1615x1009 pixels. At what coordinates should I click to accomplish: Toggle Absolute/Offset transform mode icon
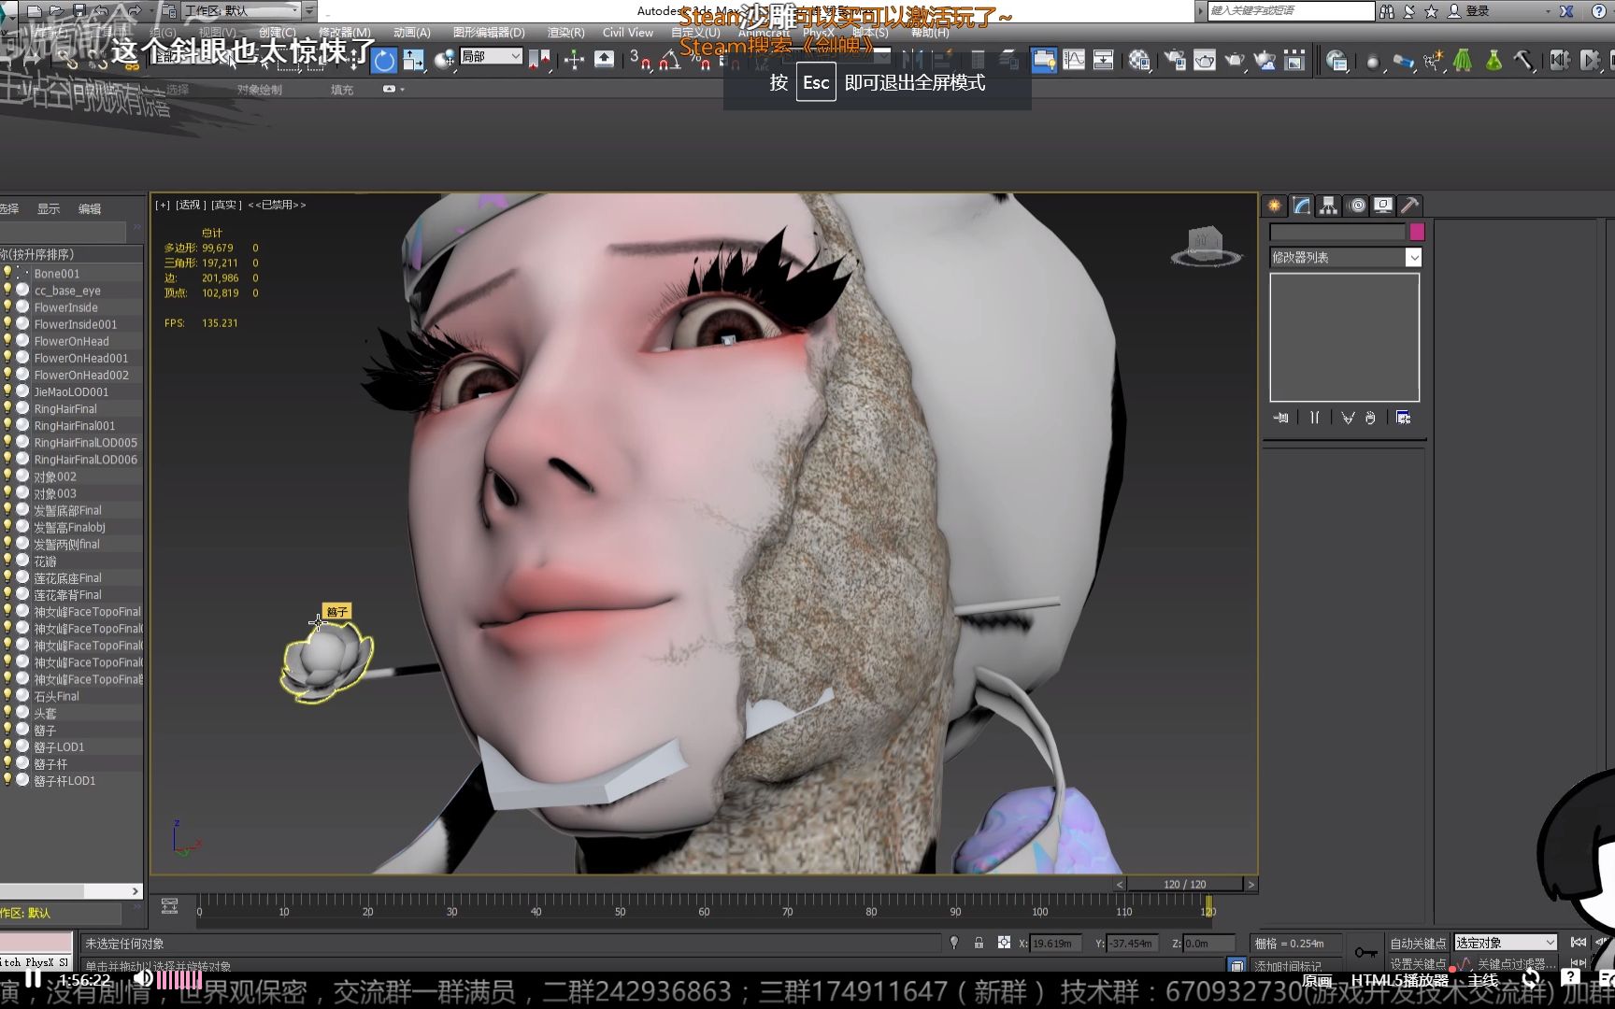(1004, 944)
